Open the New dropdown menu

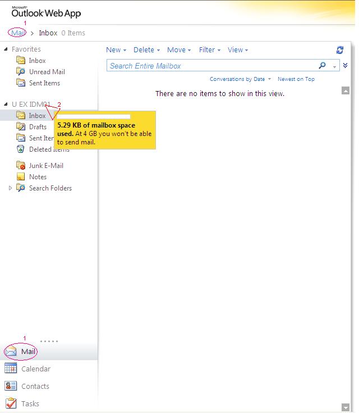point(116,50)
